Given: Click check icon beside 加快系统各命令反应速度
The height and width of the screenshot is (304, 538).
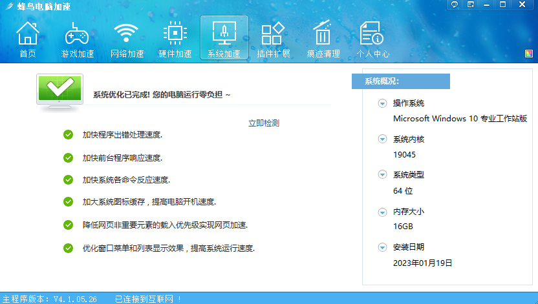Looking at the screenshot, I should [x=69, y=179].
